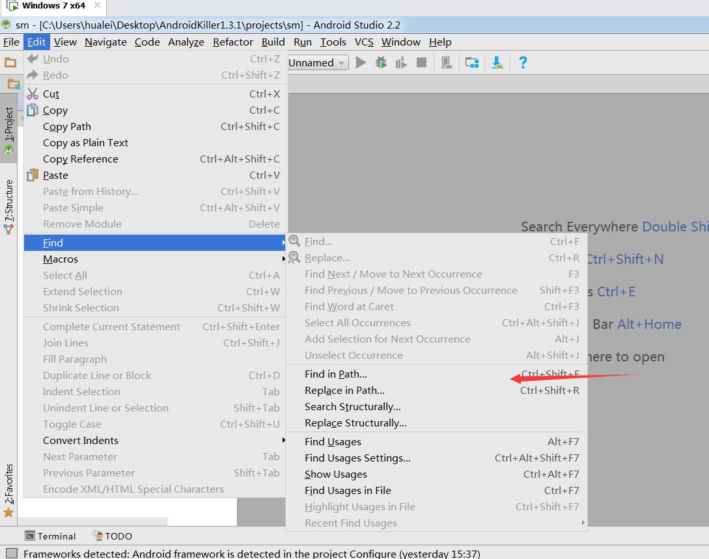The image size is (709, 559).
Task: Choose Show Usages entry
Action: [437, 474]
